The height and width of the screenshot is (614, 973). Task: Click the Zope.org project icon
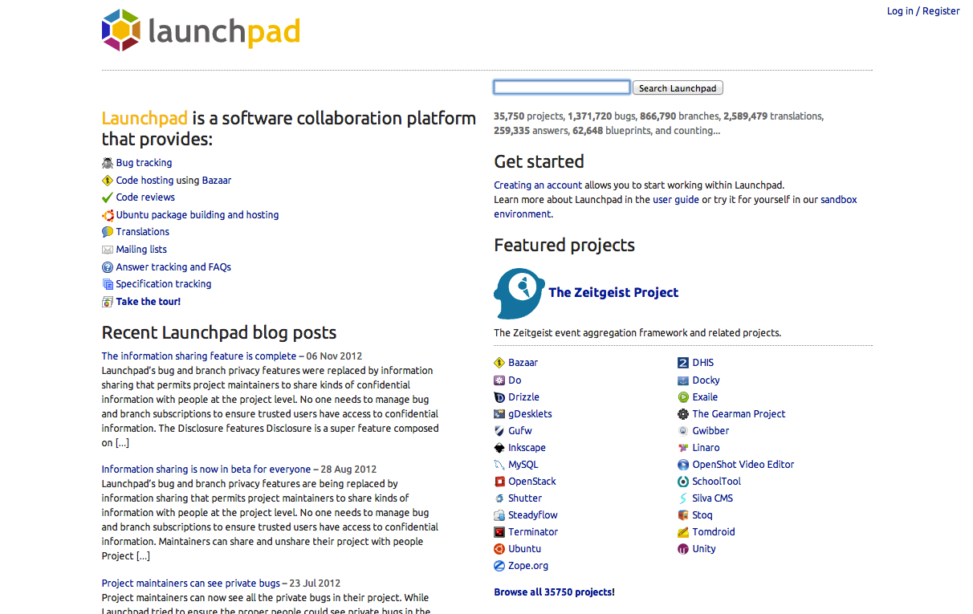point(500,566)
